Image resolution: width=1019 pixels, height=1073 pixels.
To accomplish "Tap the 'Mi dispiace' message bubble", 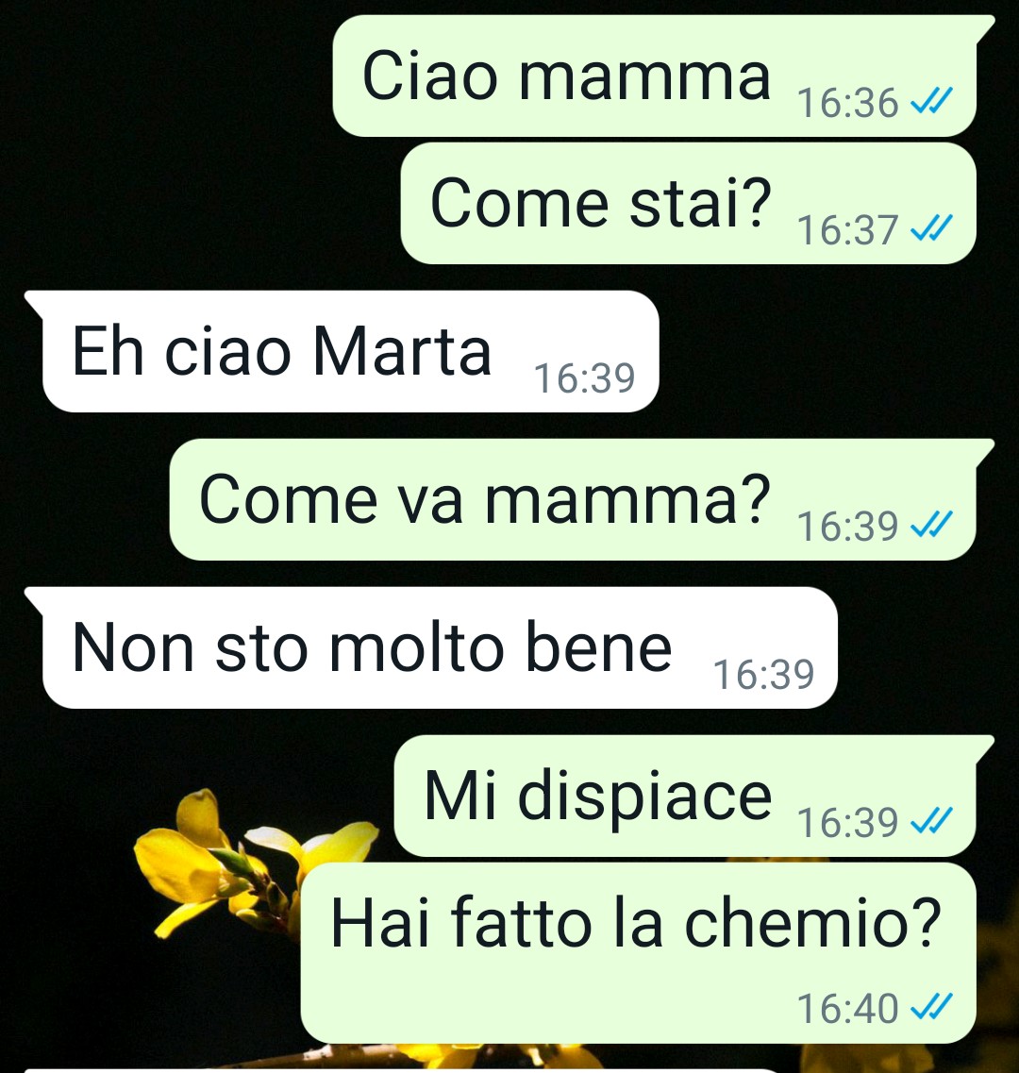I will [x=693, y=796].
